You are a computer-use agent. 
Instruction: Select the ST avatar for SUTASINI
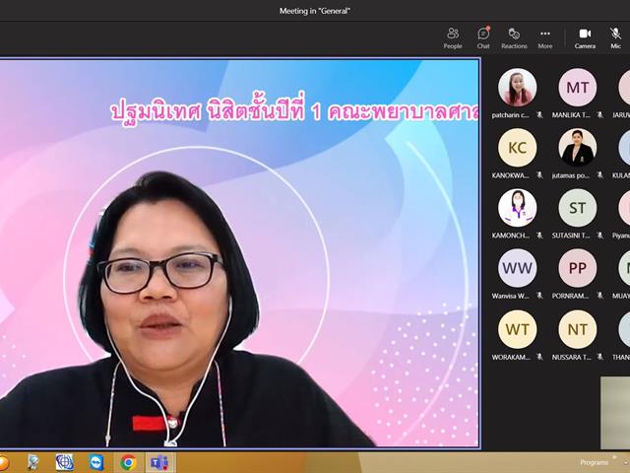pos(578,208)
